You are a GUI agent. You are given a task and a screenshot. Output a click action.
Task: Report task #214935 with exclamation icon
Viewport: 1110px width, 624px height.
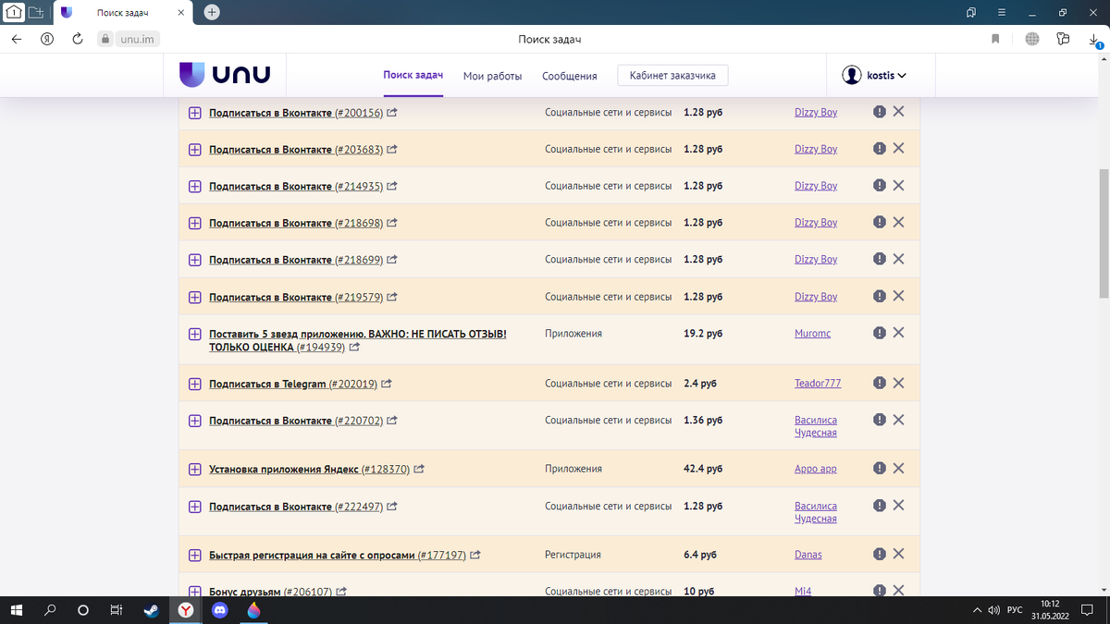[x=880, y=185]
